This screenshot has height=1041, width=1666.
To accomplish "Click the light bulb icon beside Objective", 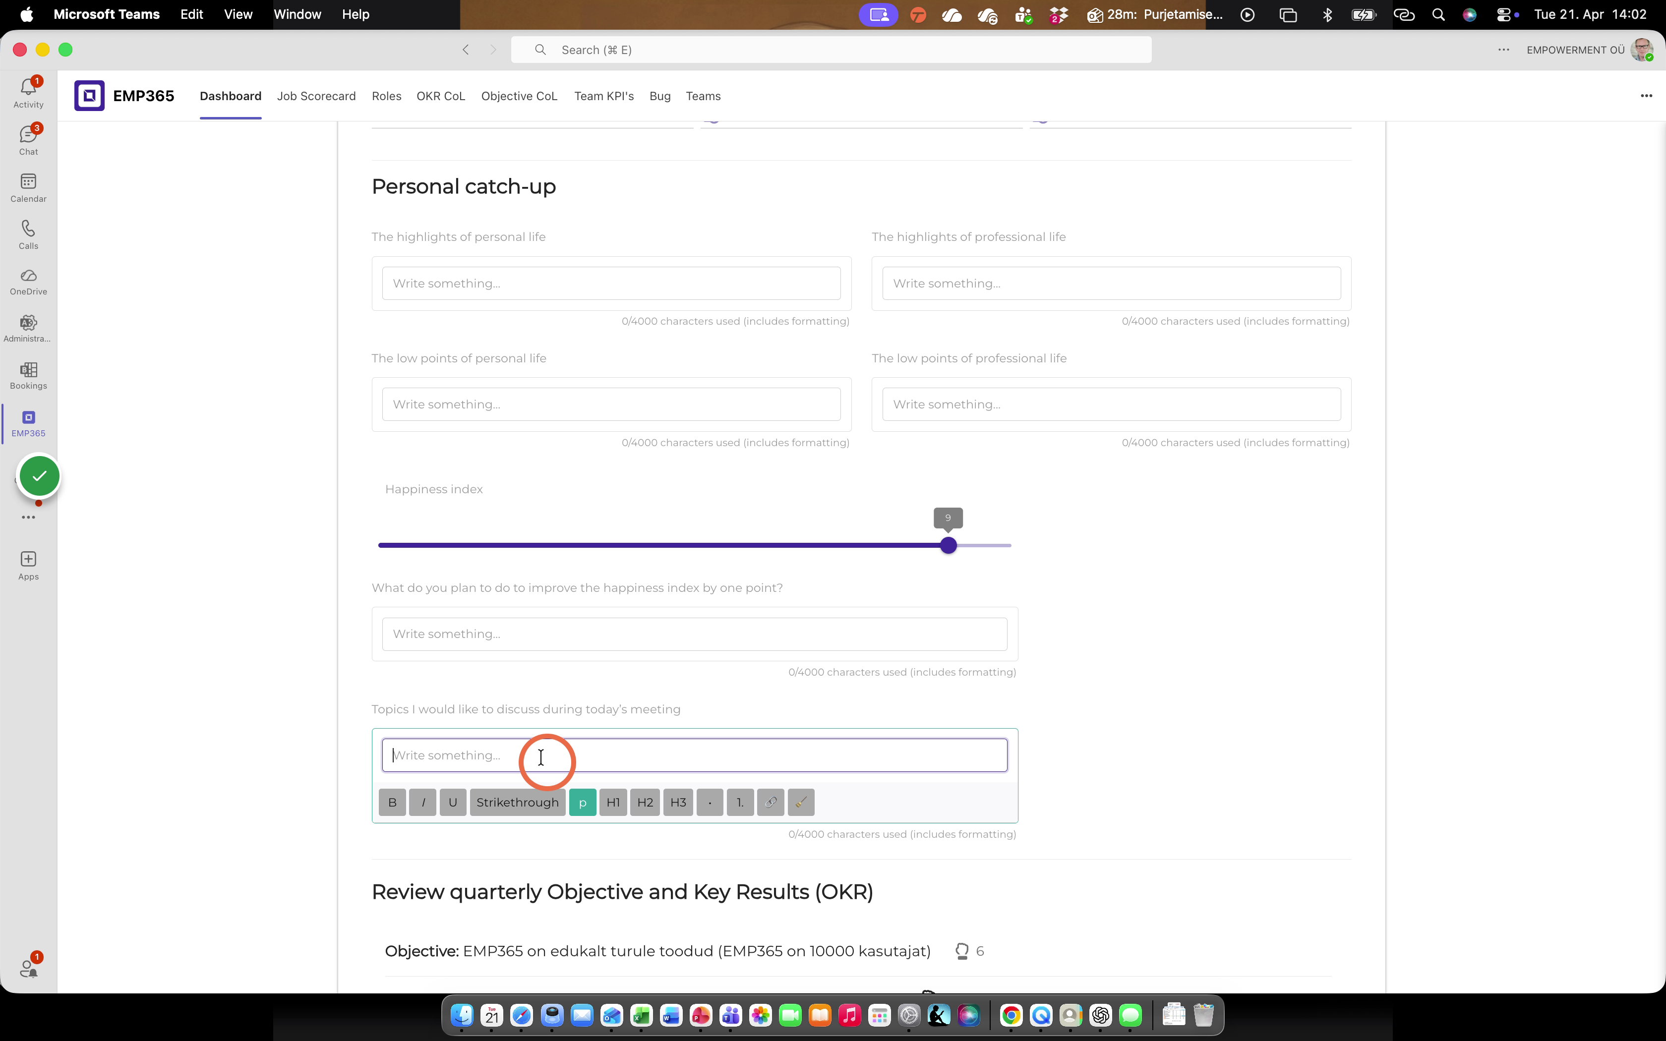I will [x=962, y=951].
